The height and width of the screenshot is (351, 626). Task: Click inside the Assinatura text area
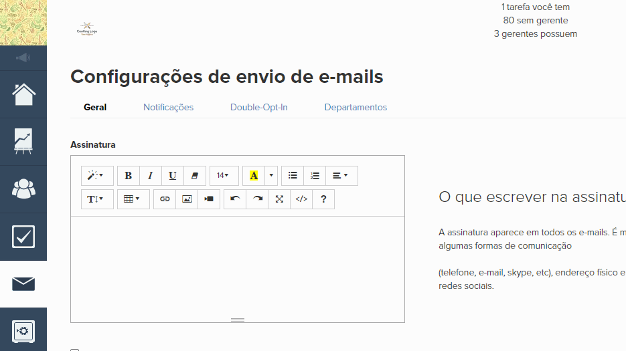237,267
